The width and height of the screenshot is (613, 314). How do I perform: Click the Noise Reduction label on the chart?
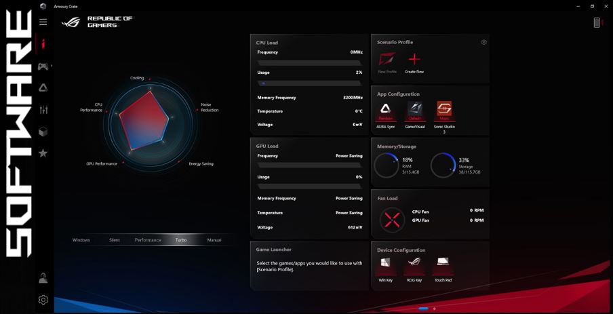(x=210, y=108)
